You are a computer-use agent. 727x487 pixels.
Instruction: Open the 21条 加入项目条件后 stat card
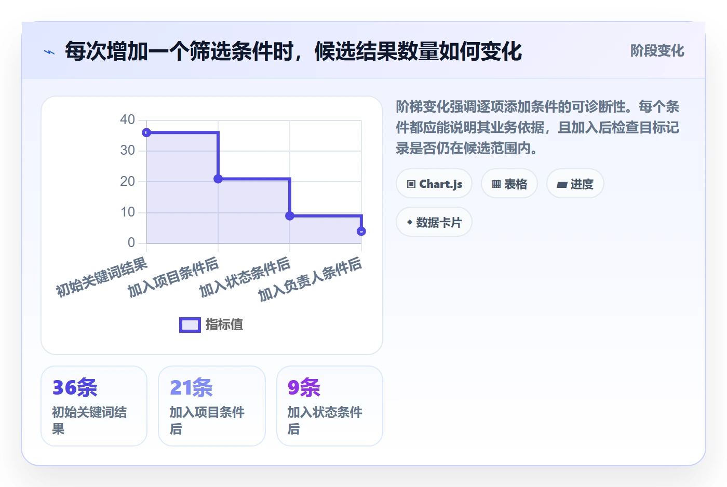[x=212, y=406]
